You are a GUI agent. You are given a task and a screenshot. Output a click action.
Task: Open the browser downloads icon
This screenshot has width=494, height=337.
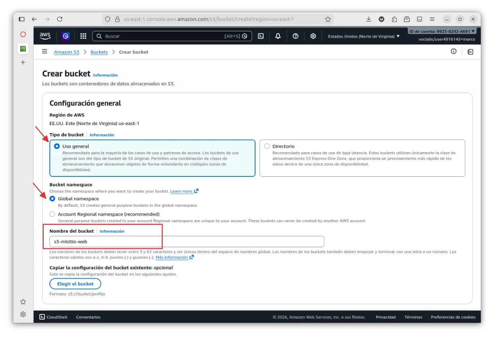368,19
